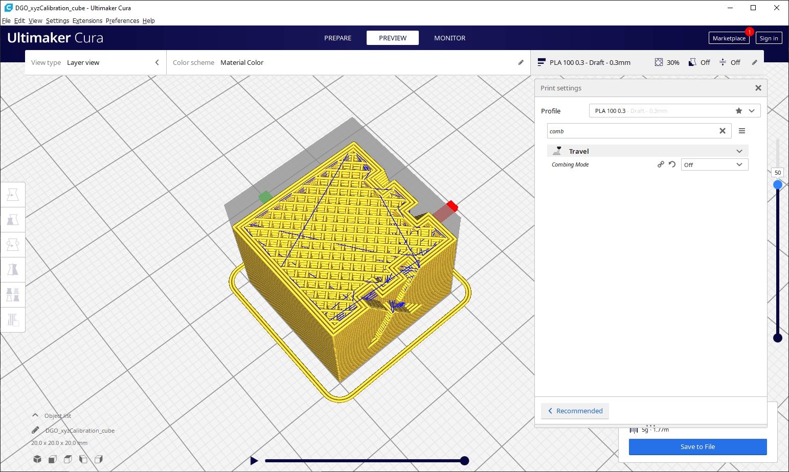Open the Preferences menu
Image resolution: width=789 pixels, height=472 pixels.
122,21
